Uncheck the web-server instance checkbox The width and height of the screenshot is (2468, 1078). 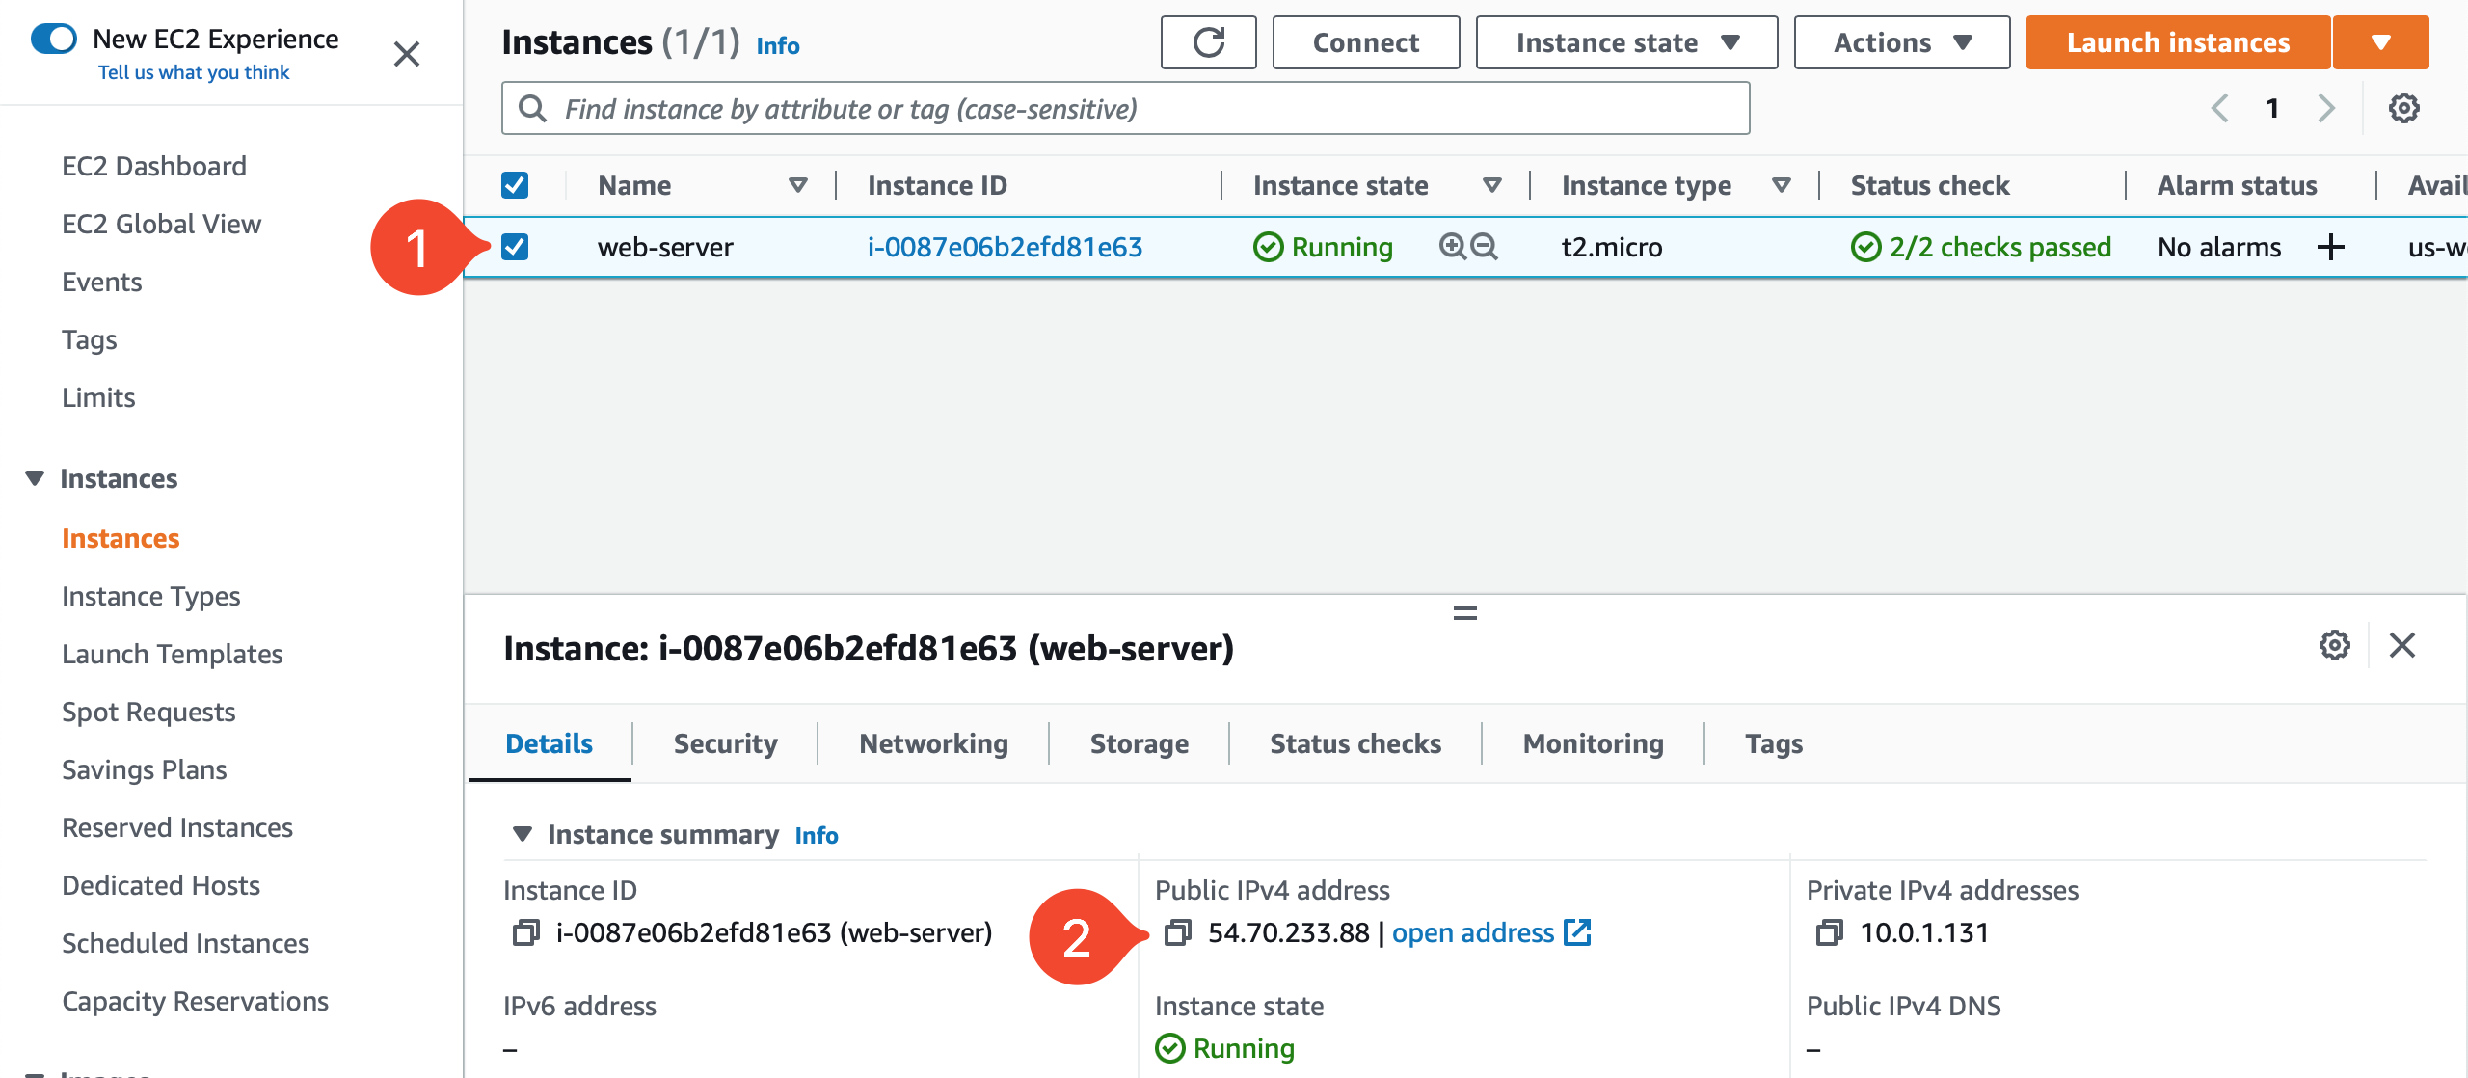515,247
